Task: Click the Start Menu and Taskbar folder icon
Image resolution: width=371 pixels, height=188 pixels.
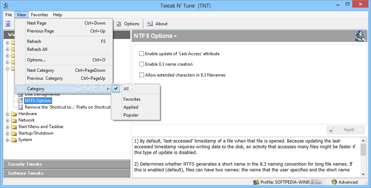Action: (x=14, y=127)
